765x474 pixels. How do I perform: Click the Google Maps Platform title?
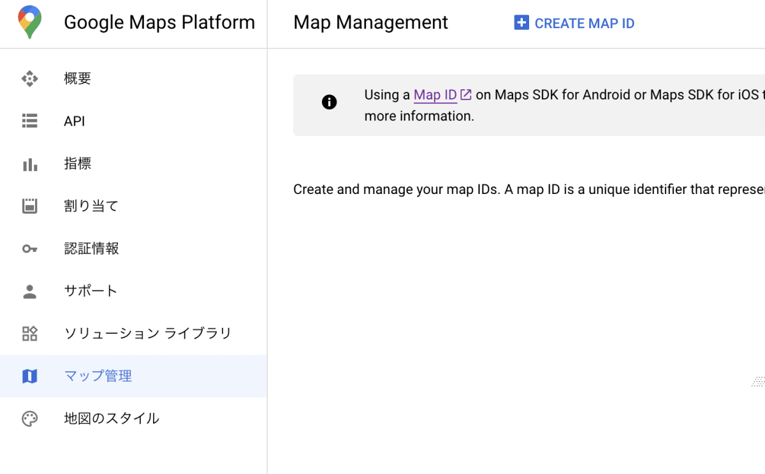pos(159,22)
